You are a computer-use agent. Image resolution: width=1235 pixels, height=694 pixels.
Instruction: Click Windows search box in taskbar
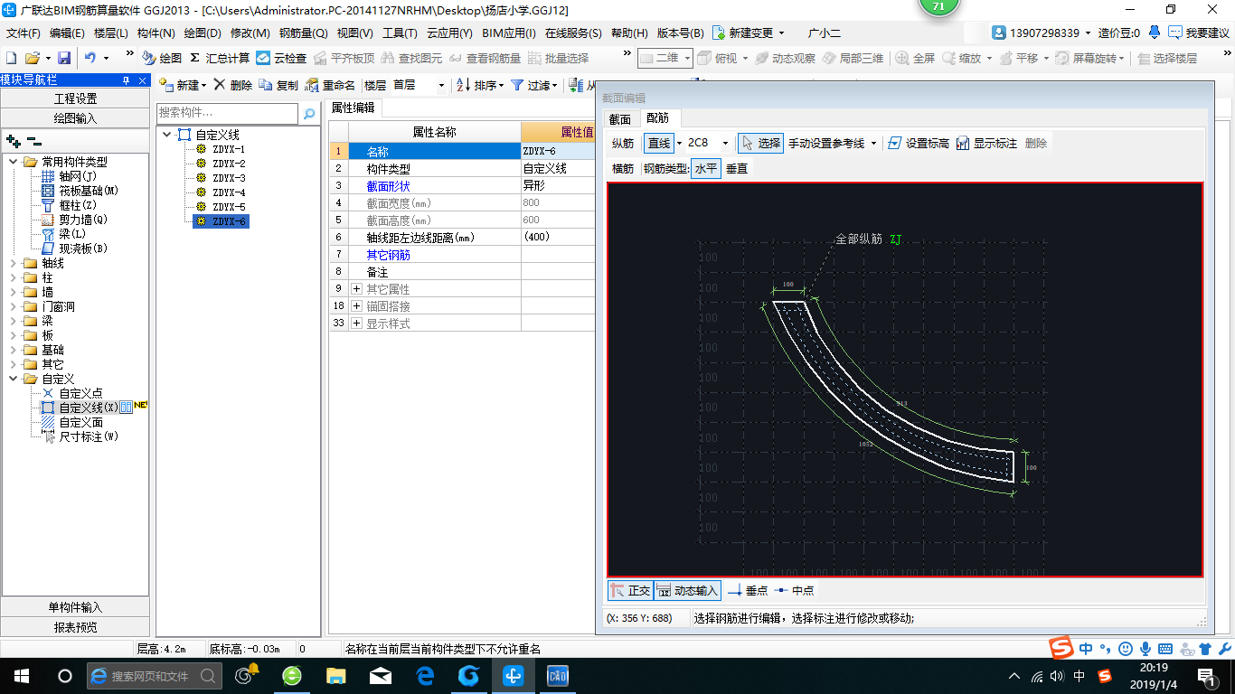tap(154, 675)
